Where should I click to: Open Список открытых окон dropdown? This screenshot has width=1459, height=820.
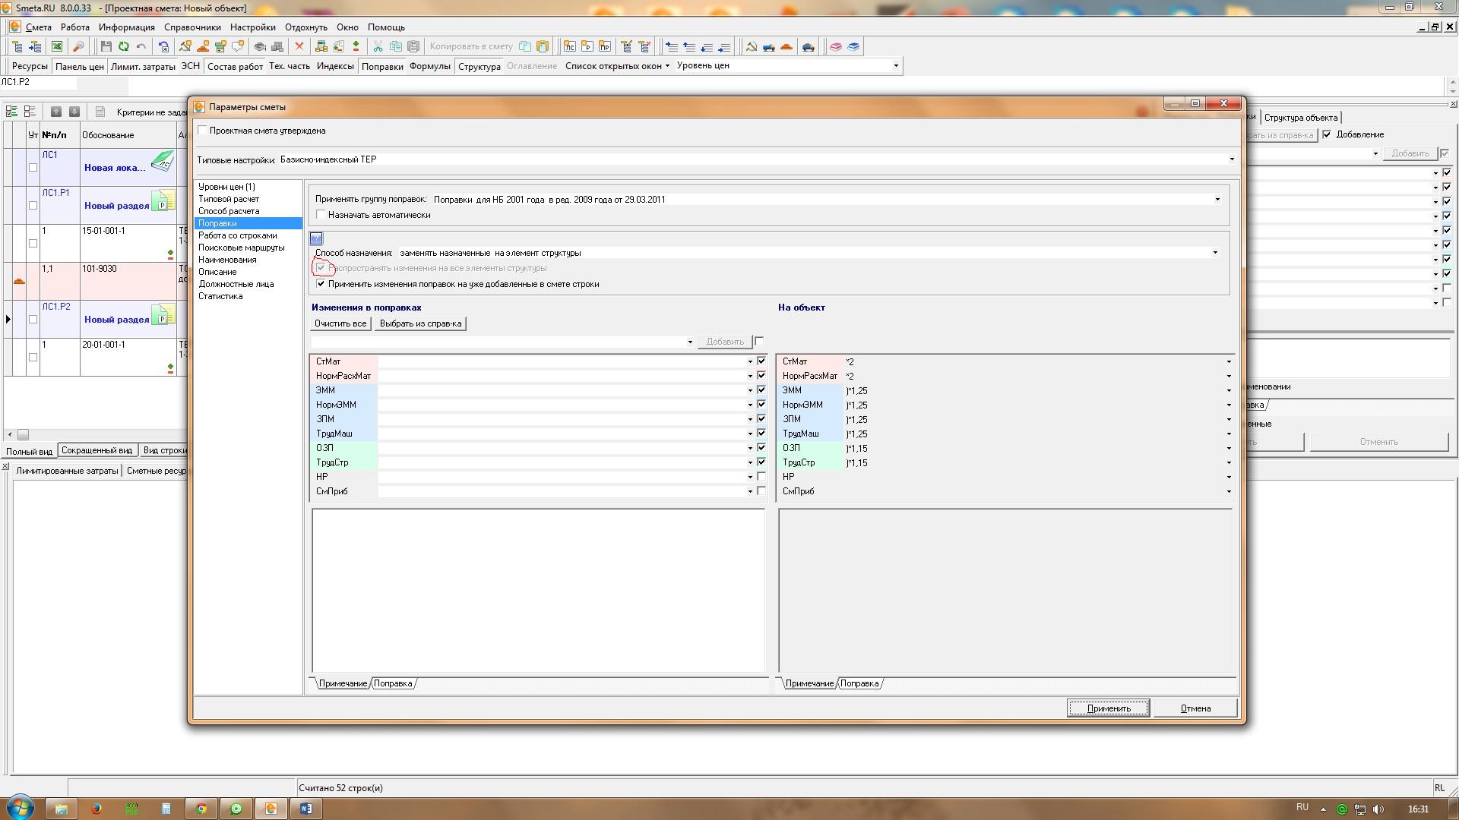click(617, 65)
